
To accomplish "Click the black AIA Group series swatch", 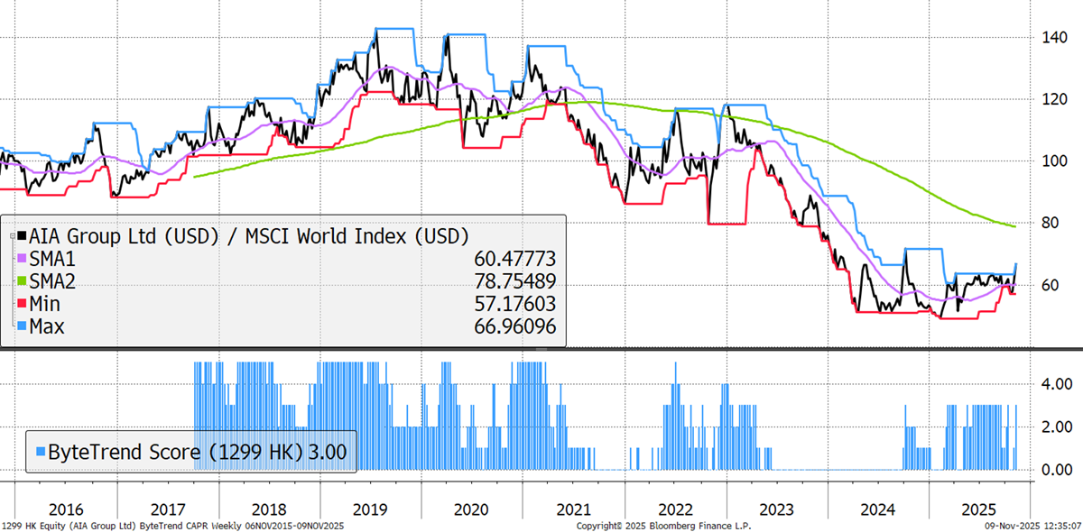I will pos(23,237).
